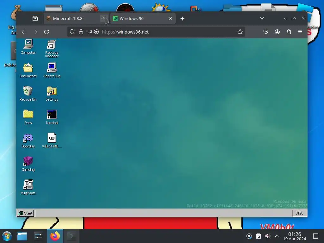Click the system clock and date
The image size is (324, 243).
pyautogui.click(x=295, y=236)
